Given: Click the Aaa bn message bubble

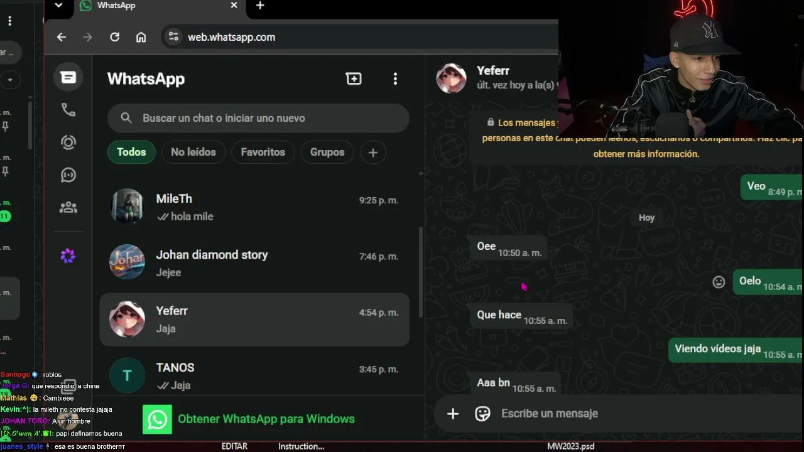Looking at the screenshot, I should [516, 384].
